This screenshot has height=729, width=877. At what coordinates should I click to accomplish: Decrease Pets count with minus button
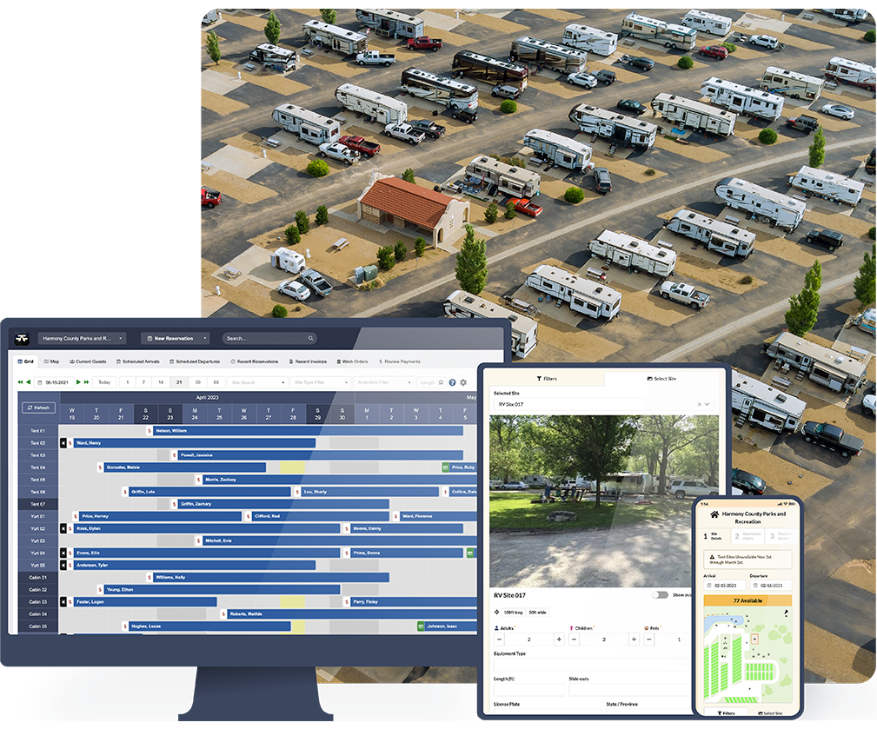tap(649, 639)
